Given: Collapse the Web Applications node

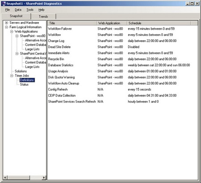Looking at the screenshot, I should point(12,31).
